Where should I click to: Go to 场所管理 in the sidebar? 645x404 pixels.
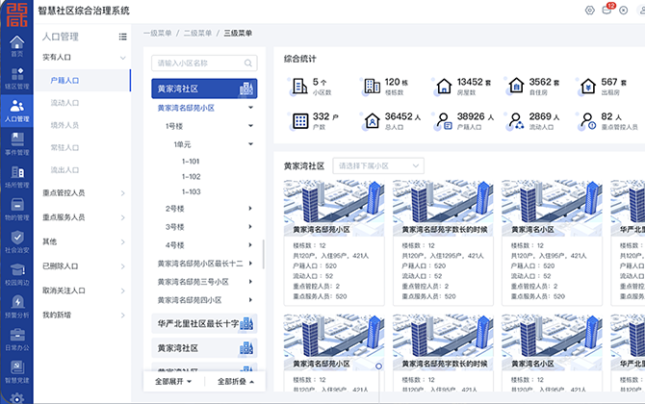(x=16, y=178)
